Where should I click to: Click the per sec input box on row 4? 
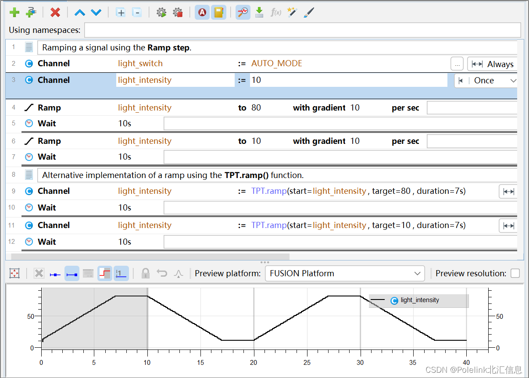point(472,108)
